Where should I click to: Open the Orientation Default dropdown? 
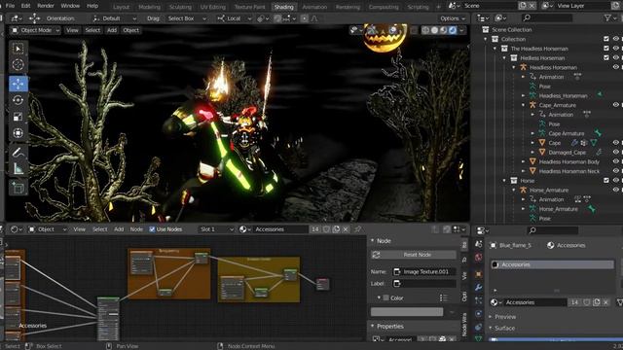coord(115,18)
